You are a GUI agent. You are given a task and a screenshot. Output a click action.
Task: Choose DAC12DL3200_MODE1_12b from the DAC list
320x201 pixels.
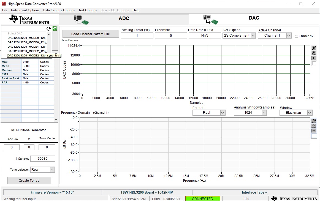click(x=27, y=47)
